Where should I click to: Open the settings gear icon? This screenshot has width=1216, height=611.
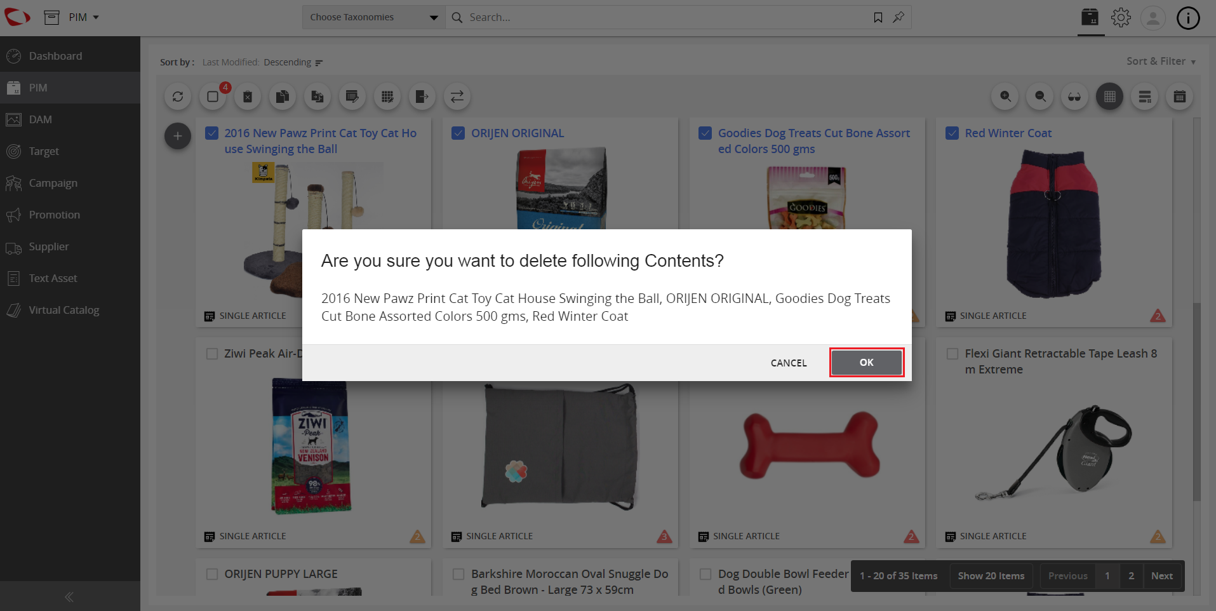(x=1121, y=17)
